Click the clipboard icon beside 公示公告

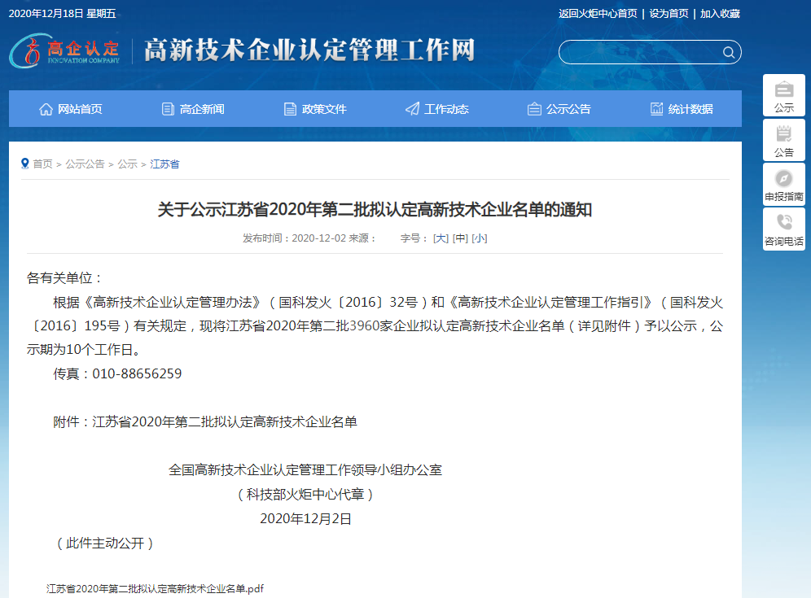533,107
